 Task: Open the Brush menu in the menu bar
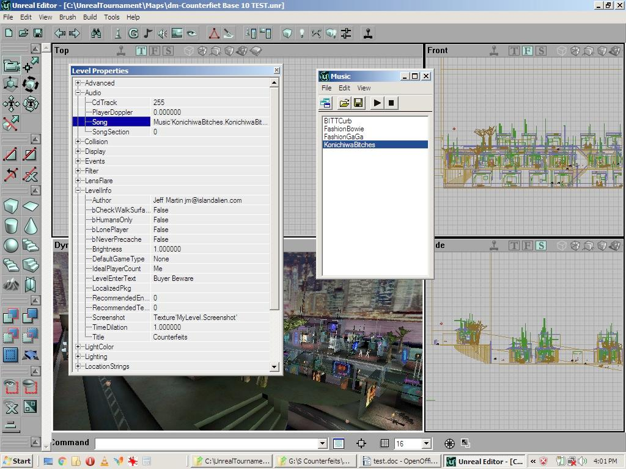coord(67,17)
